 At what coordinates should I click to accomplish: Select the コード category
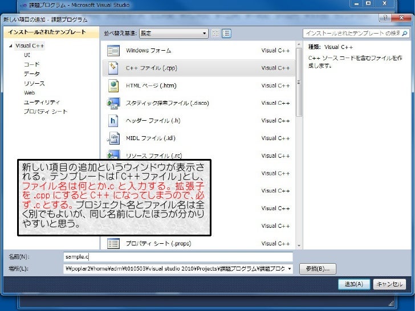pos(32,64)
